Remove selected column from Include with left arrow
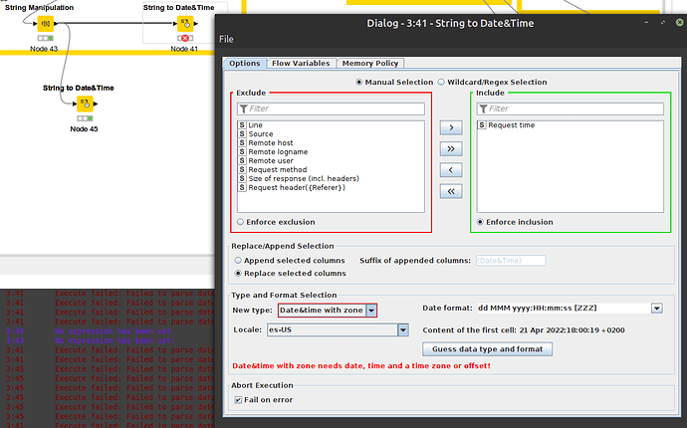Viewport: 687px width, 428px height. coord(451,170)
